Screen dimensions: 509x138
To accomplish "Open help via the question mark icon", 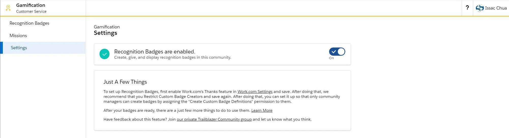I will 467,8.
